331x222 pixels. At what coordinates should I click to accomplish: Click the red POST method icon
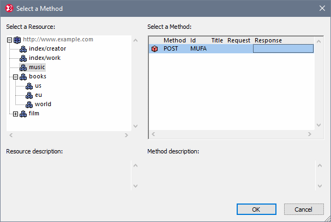(154, 49)
